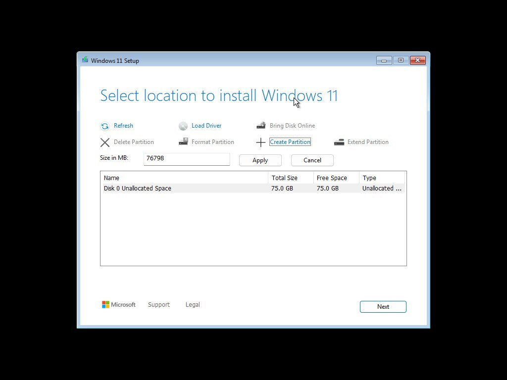
Task: Open the Legal link
Action: point(193,305)
